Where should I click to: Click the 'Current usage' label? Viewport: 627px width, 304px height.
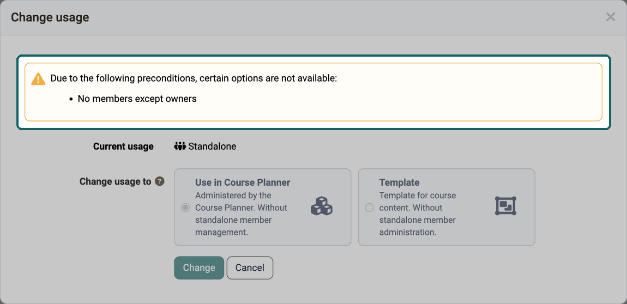(123, 147)
